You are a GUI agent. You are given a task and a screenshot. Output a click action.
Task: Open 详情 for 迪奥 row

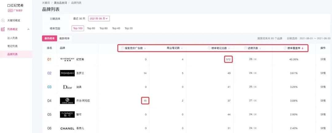(323, 87)
